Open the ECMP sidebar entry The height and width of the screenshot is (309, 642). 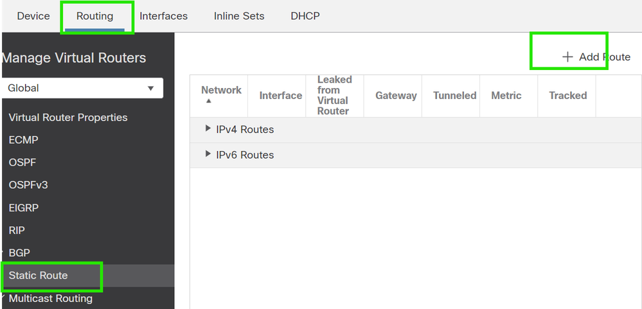(23, 140)
